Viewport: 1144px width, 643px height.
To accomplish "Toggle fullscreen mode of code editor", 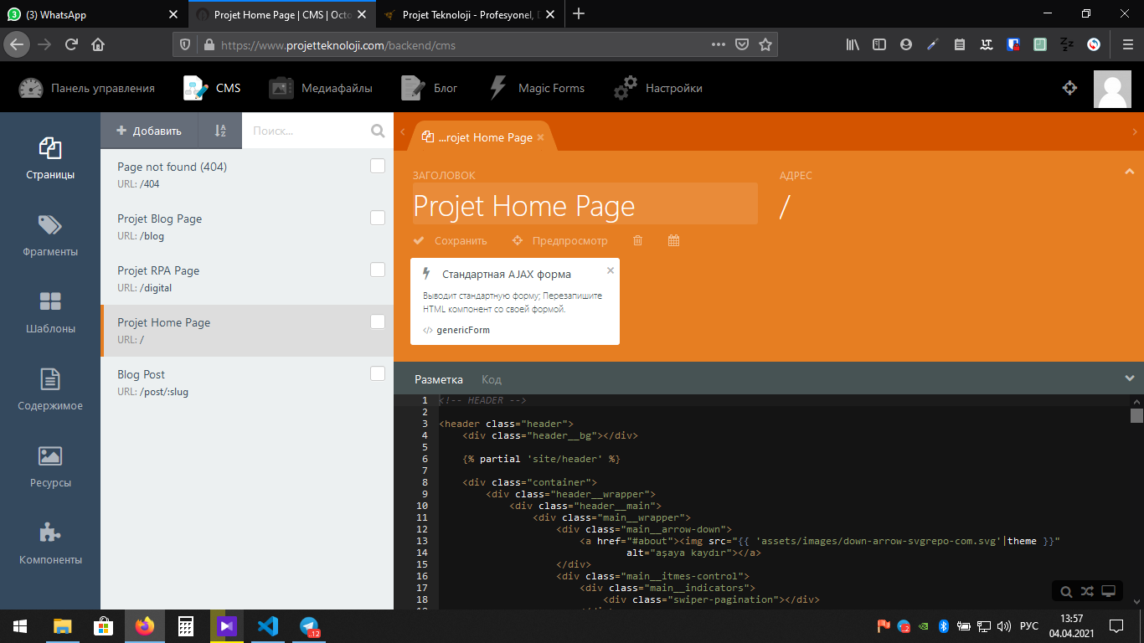I will coord(1109,592).
